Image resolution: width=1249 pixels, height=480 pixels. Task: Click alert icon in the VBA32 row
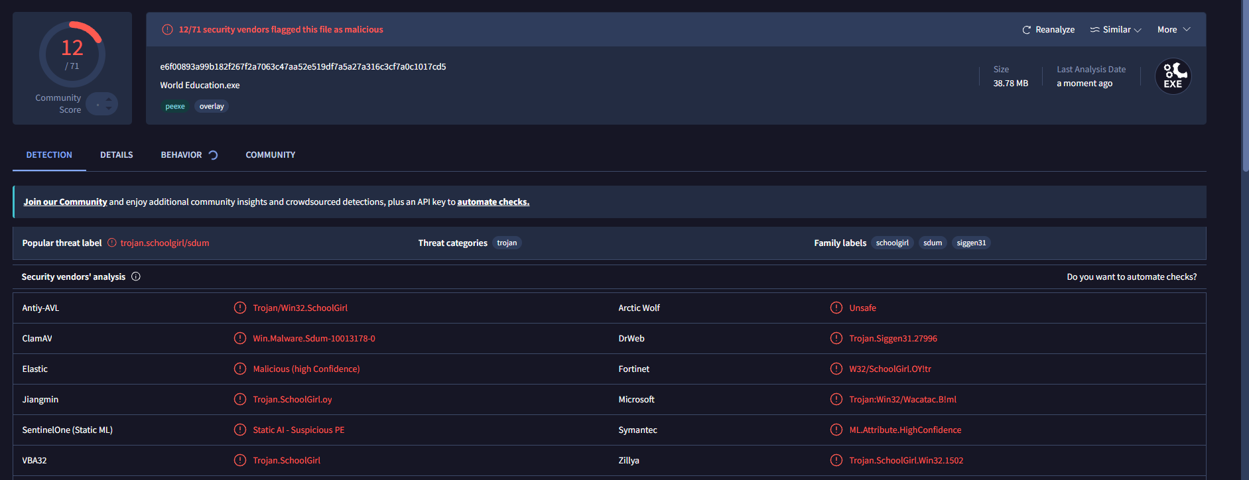tap(240, 460)
